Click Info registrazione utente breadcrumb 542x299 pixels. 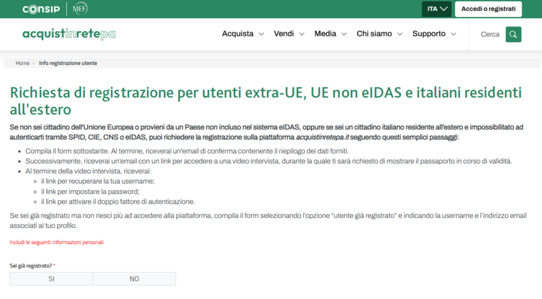pyautogui.click(x=68, y=63)
